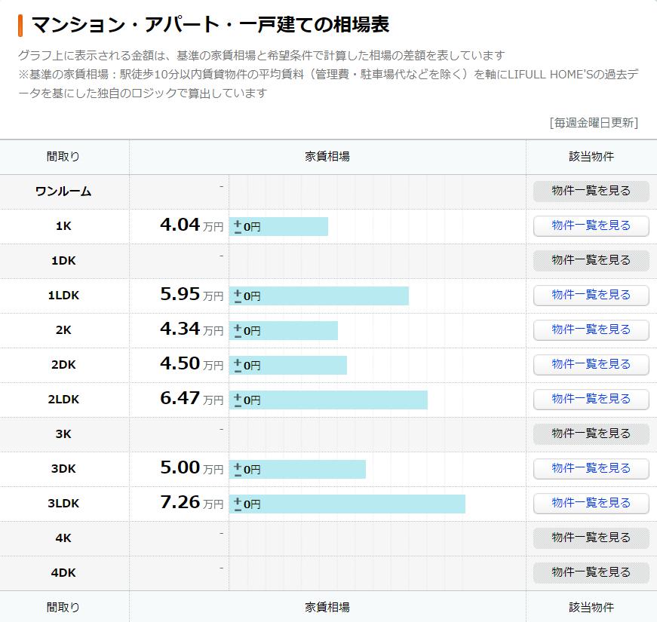This screenshot has width=657, height=622.
Task: Click the ± icon in the 2DK rent bar
Action: point(238,365)
